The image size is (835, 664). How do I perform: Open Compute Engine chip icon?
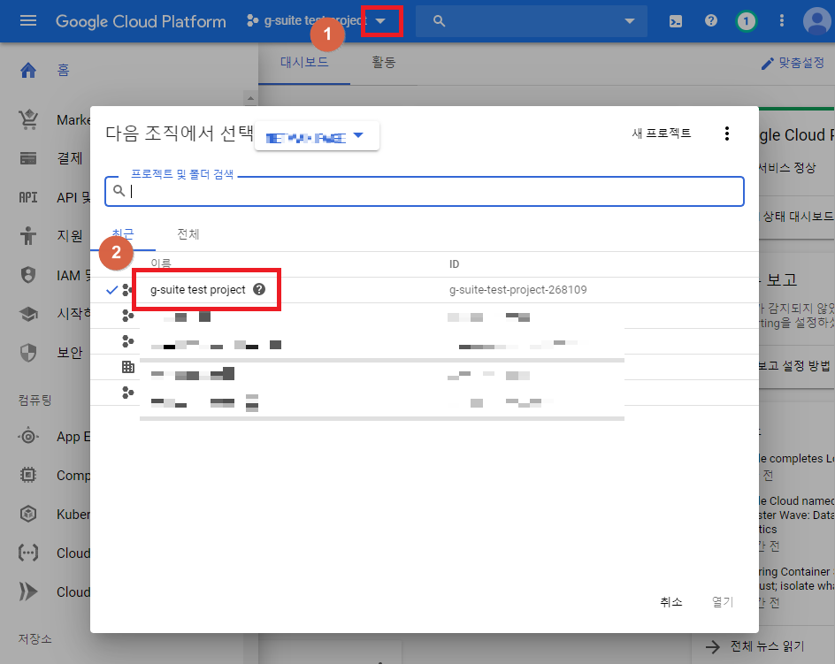28,475
